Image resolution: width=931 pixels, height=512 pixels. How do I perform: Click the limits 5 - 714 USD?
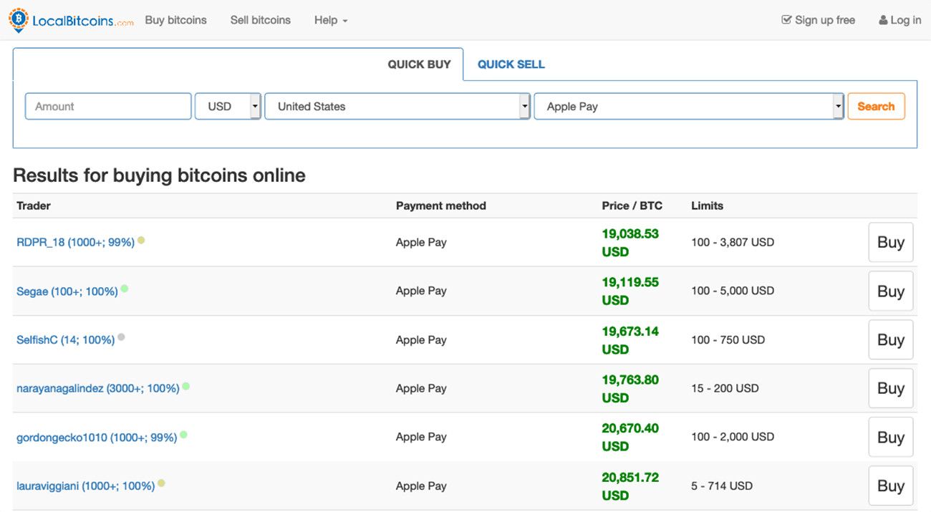(x=722, y=486)
